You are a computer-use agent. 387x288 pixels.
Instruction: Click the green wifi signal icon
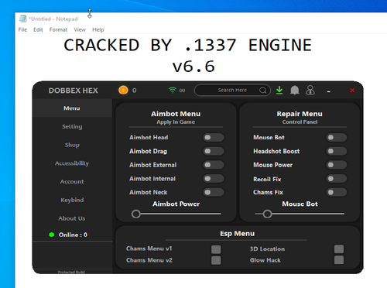tap(173, 90)
